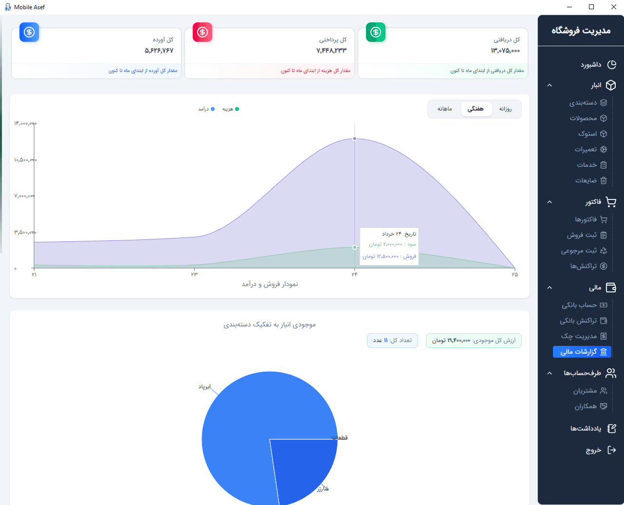Switch chart to روزانه daily view
This screenshot has height=505, width=624.
[x=505, y=109]
